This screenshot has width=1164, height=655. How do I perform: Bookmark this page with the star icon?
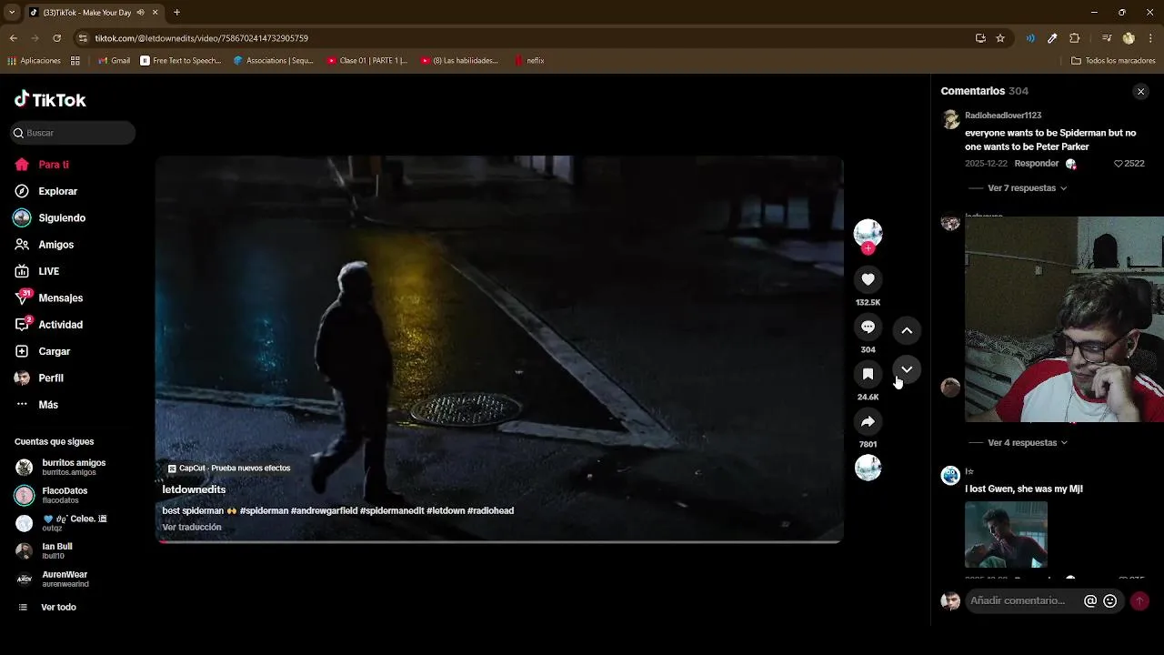click(x=1000, y=38)
